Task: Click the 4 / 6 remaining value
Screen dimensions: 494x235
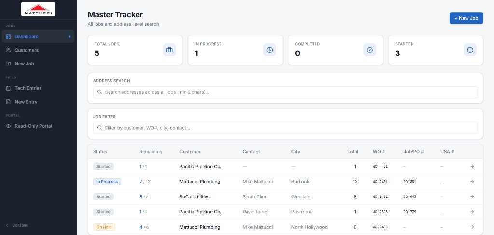Action: pos(144,227)
